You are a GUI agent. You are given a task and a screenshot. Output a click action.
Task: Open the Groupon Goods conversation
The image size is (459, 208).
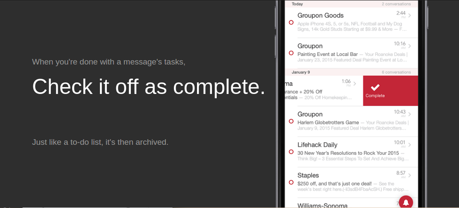click(351, 22)
